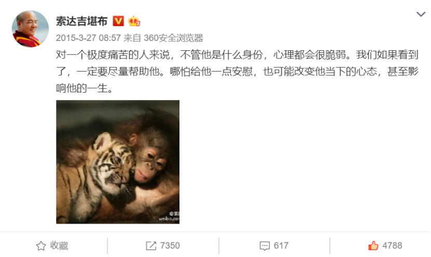
Task: Click the 4788 likes count
Action: pyautogui.click(x=392, y=246)
